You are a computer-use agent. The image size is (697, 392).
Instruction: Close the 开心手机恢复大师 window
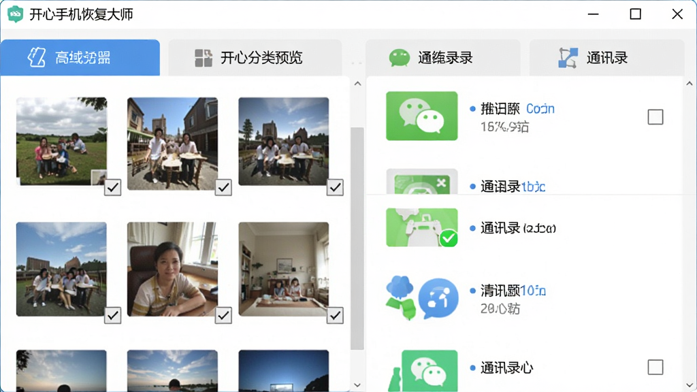pyautogui.click(x=677, y=14)
